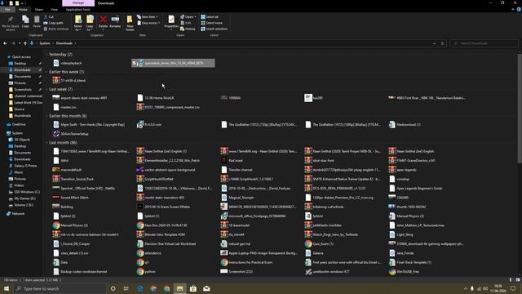
Task: Click the Cortana circle icon
Action: [x=113, y=288]
